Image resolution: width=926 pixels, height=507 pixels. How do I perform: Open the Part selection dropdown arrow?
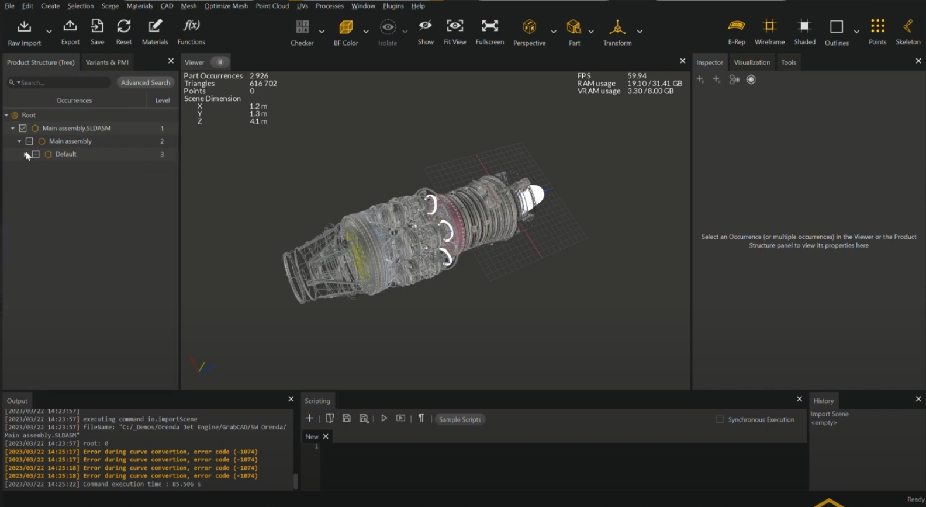(591, 32)
